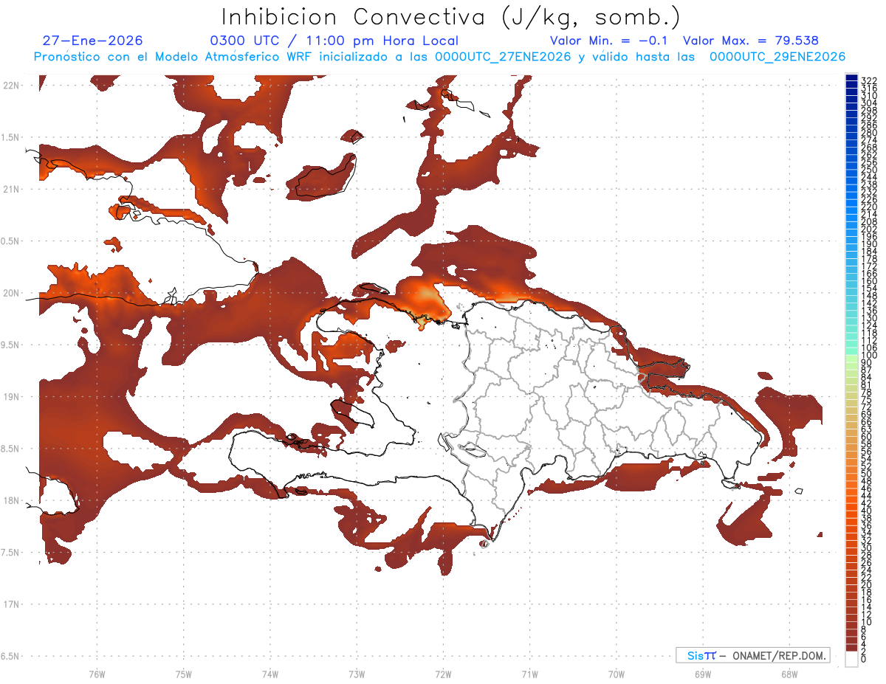886x684 pixels.
Task: Click the '20N' latitude label
Action: point(11,294)
